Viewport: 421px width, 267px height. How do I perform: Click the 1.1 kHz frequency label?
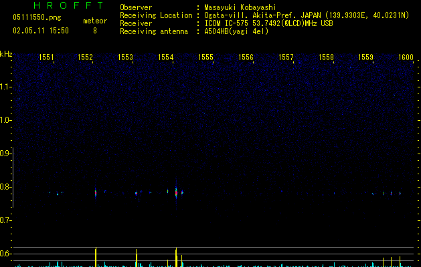pyautogui.click(x=5, y=87)
